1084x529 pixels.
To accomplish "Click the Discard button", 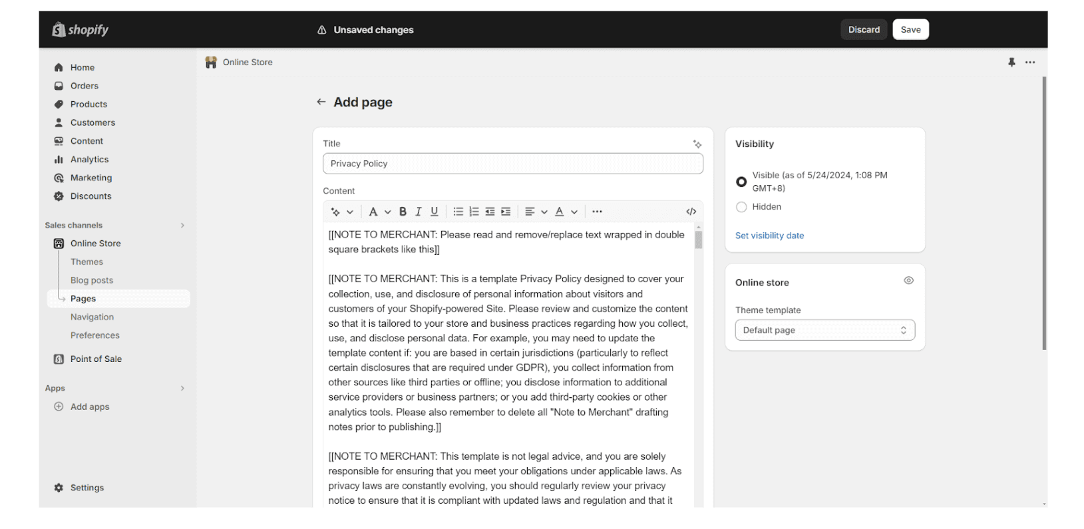I will pos(864,29).
